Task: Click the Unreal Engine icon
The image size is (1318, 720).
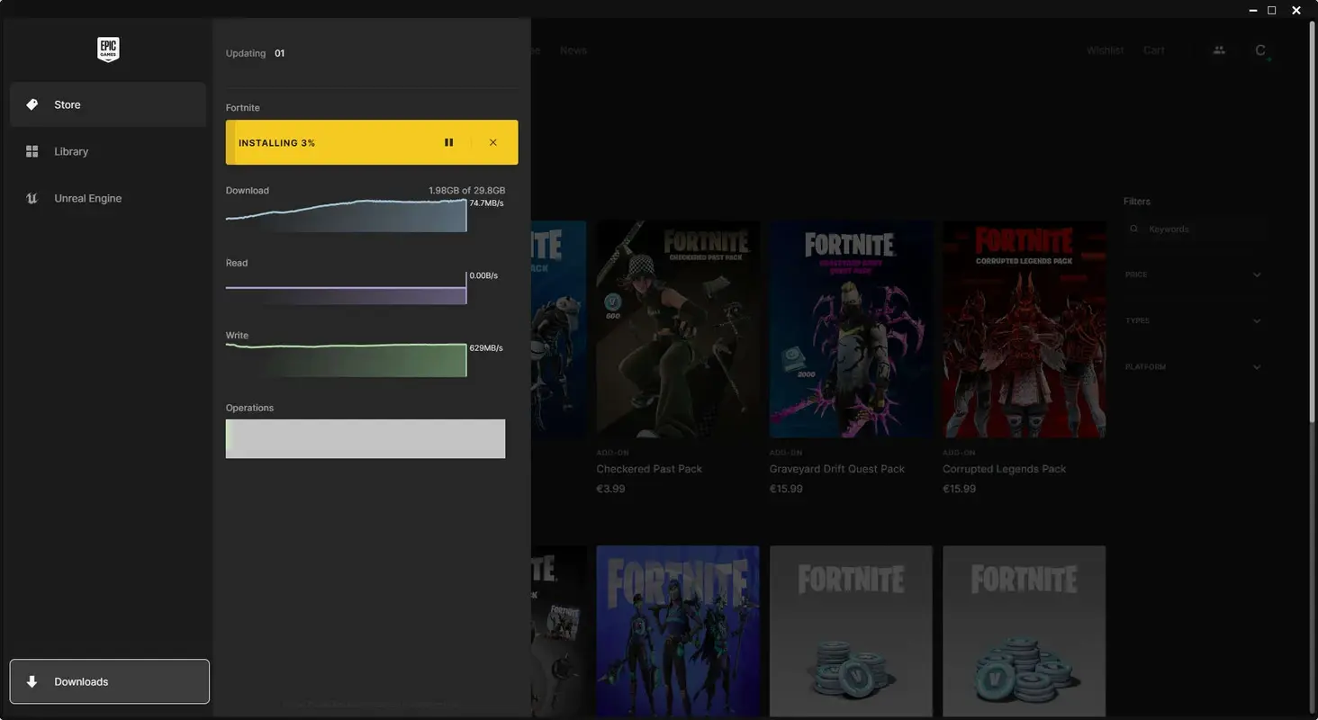Action: [32, 198]
